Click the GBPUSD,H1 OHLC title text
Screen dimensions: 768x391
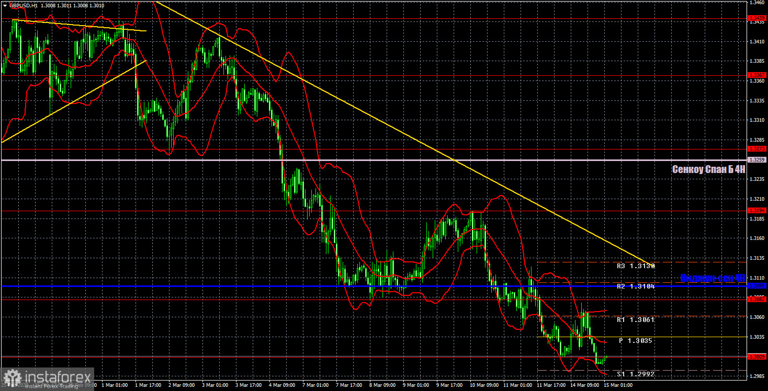click(57, 5)
